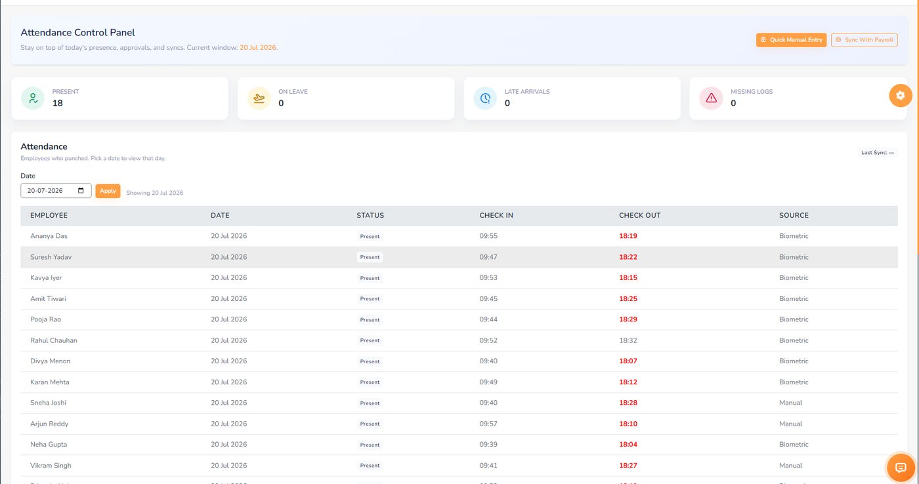
Task: Click the On Leave airplane icon
Action: point(259,98)
